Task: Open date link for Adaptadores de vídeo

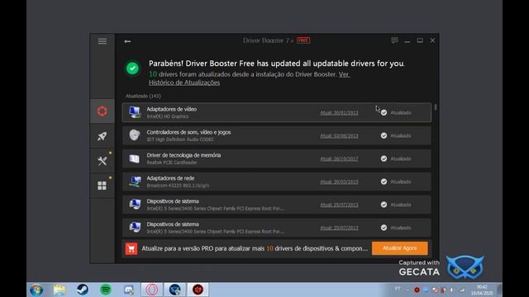Action: coord(339,113)
